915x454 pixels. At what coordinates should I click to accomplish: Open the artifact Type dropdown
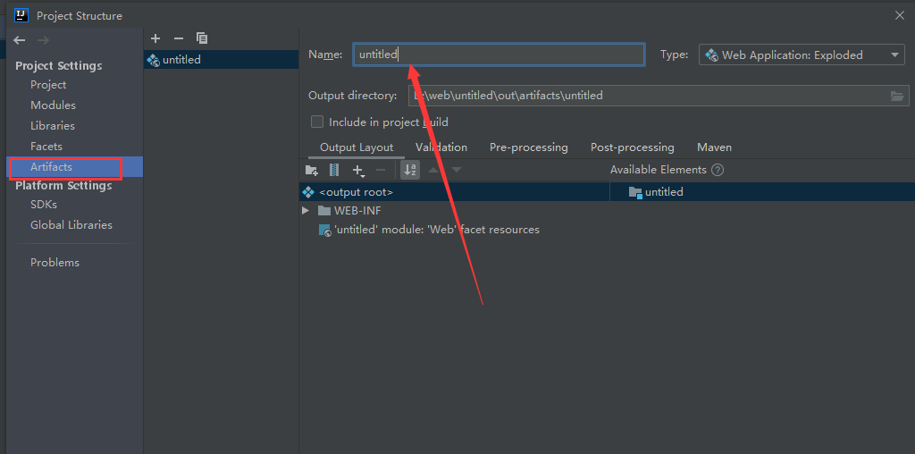tap(802, 55)
